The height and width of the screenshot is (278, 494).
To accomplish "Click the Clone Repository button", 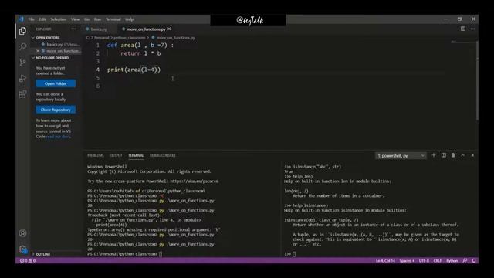I will coord(56,110).
